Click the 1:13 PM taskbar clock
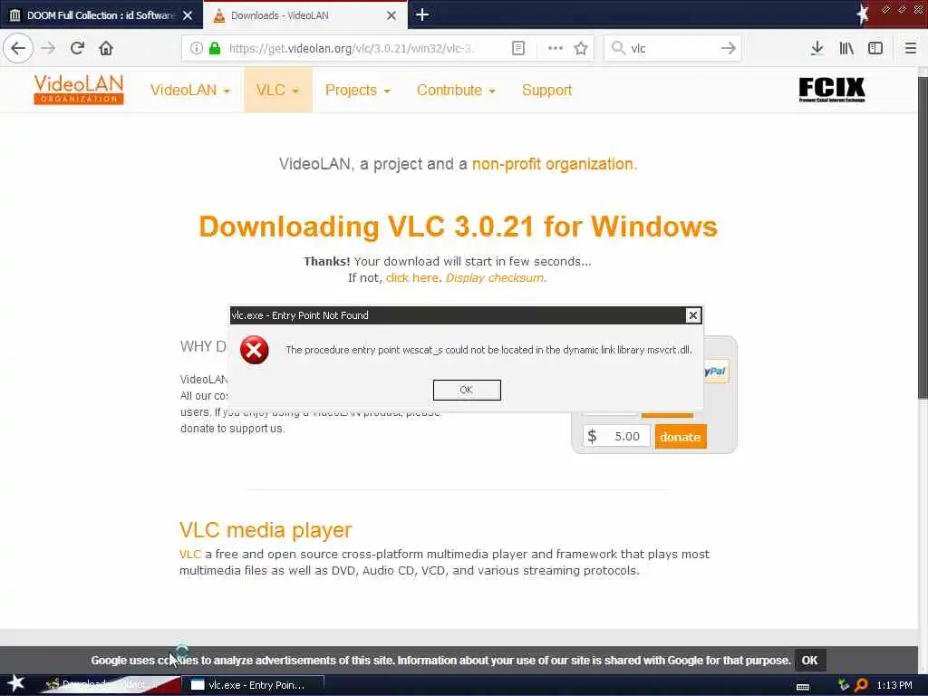This screenshot has height=696, width=928. pos(894,685)
